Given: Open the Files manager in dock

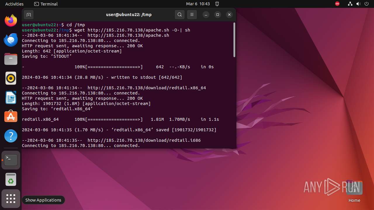Looking at the screenshot, I should tap(11, 59).
